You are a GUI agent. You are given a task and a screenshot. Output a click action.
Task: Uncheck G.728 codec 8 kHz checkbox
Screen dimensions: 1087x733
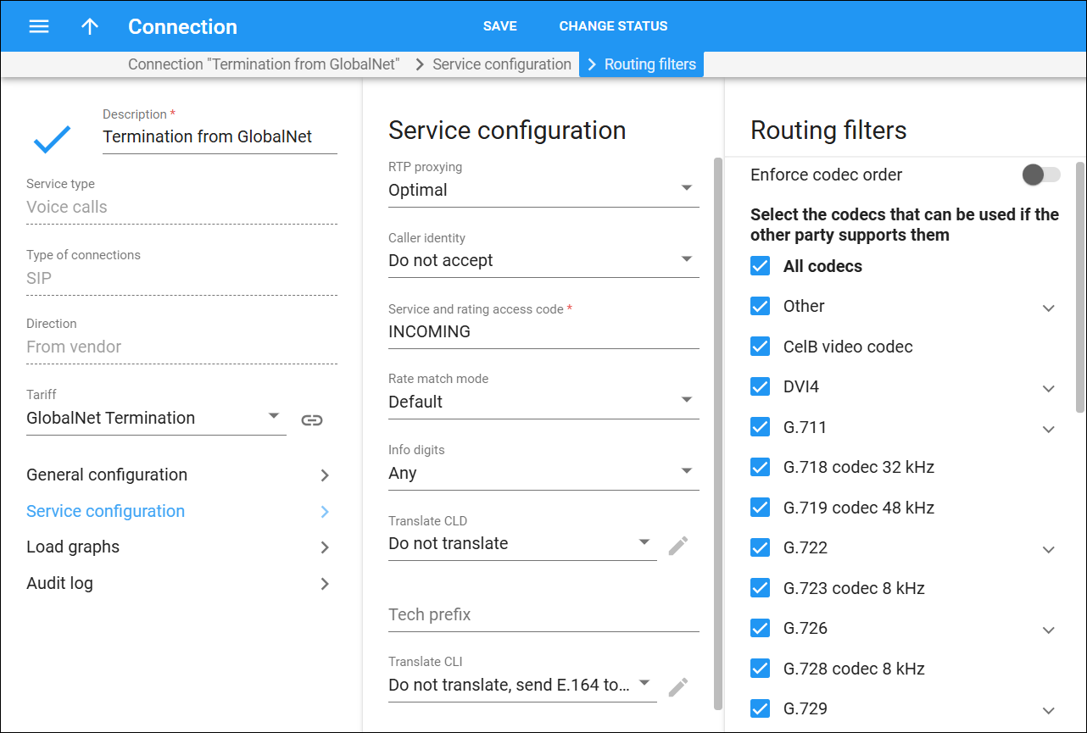(760, 669)
